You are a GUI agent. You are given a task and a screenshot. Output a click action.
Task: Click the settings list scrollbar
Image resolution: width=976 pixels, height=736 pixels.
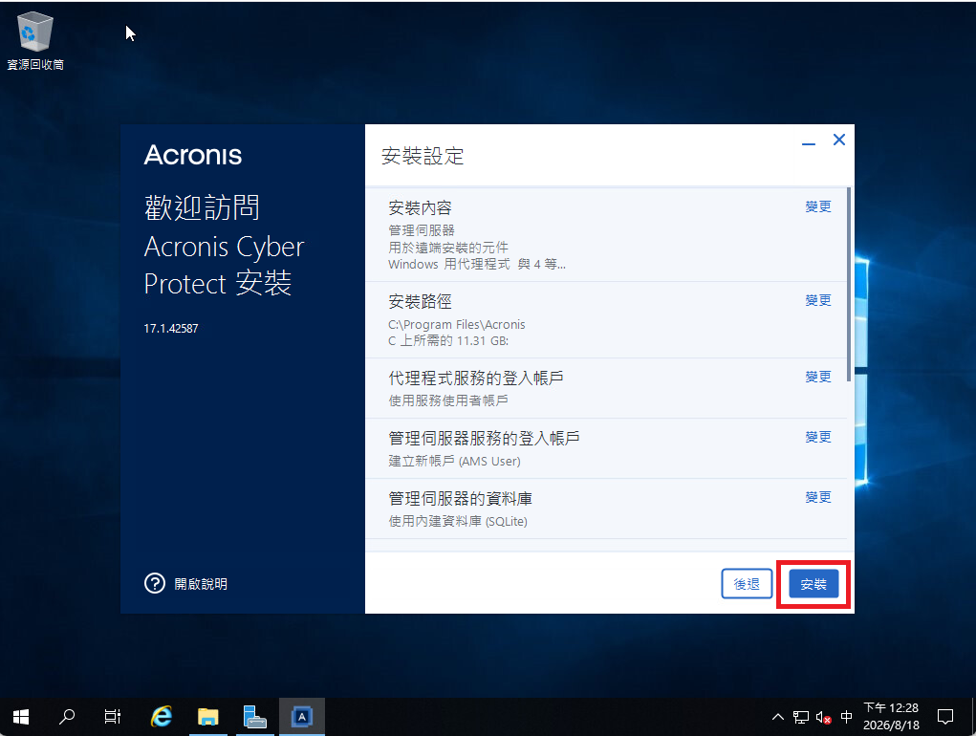(849, 285)
